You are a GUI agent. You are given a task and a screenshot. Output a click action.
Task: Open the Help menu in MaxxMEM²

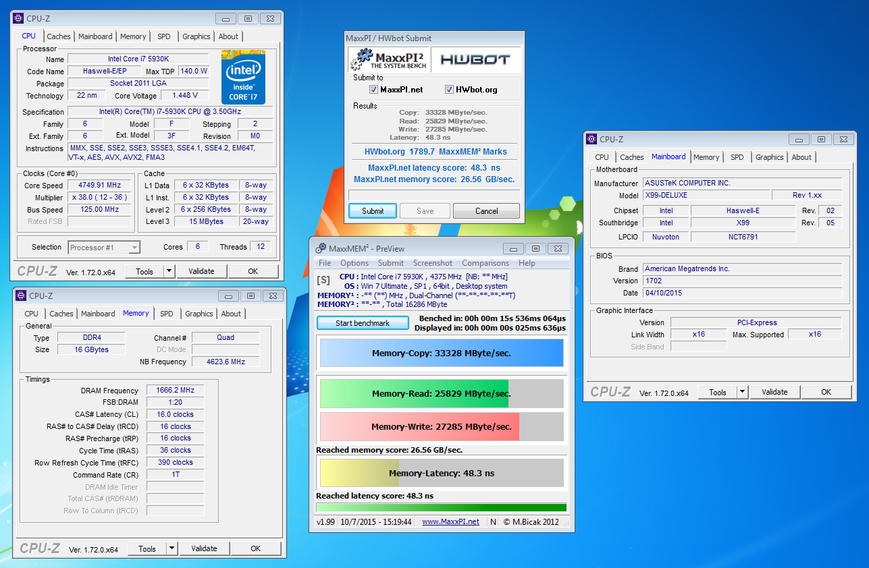point(527,263)
